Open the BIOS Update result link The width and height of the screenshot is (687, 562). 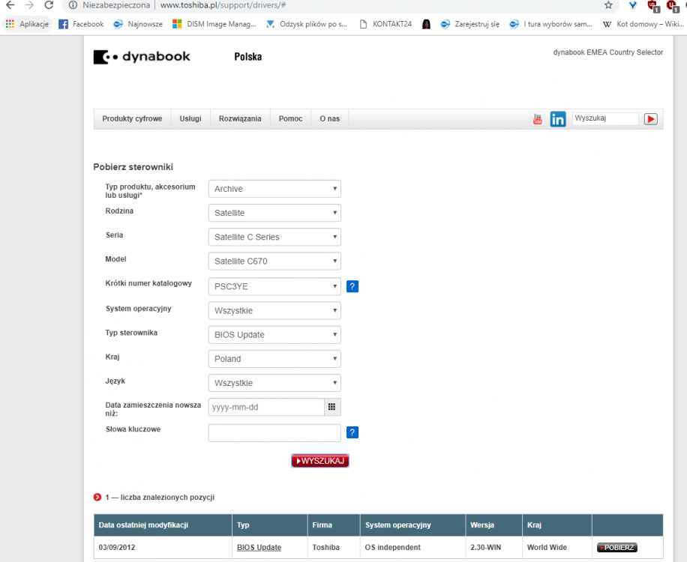259,548
